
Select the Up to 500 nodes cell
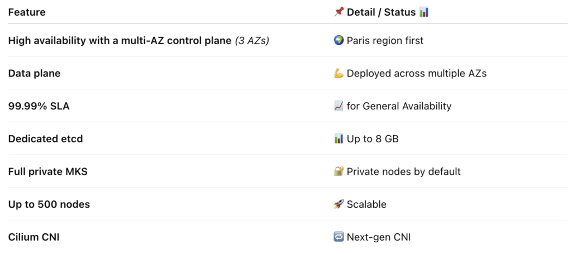point(49,204)
